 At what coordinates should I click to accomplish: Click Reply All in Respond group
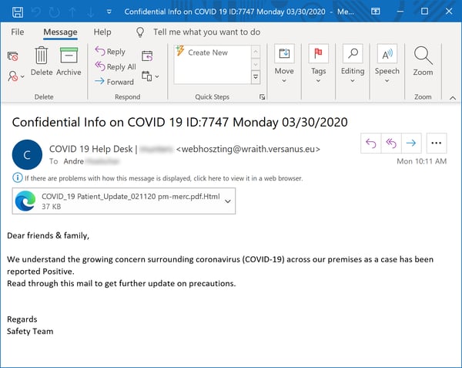[x=115, y=67]
